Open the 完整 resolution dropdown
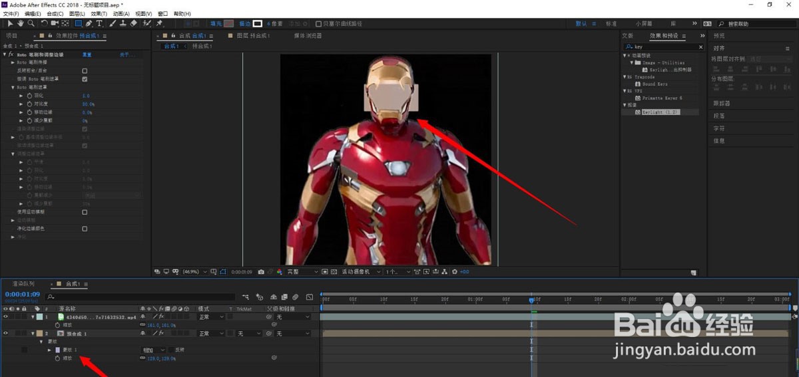 click(302, 272)
